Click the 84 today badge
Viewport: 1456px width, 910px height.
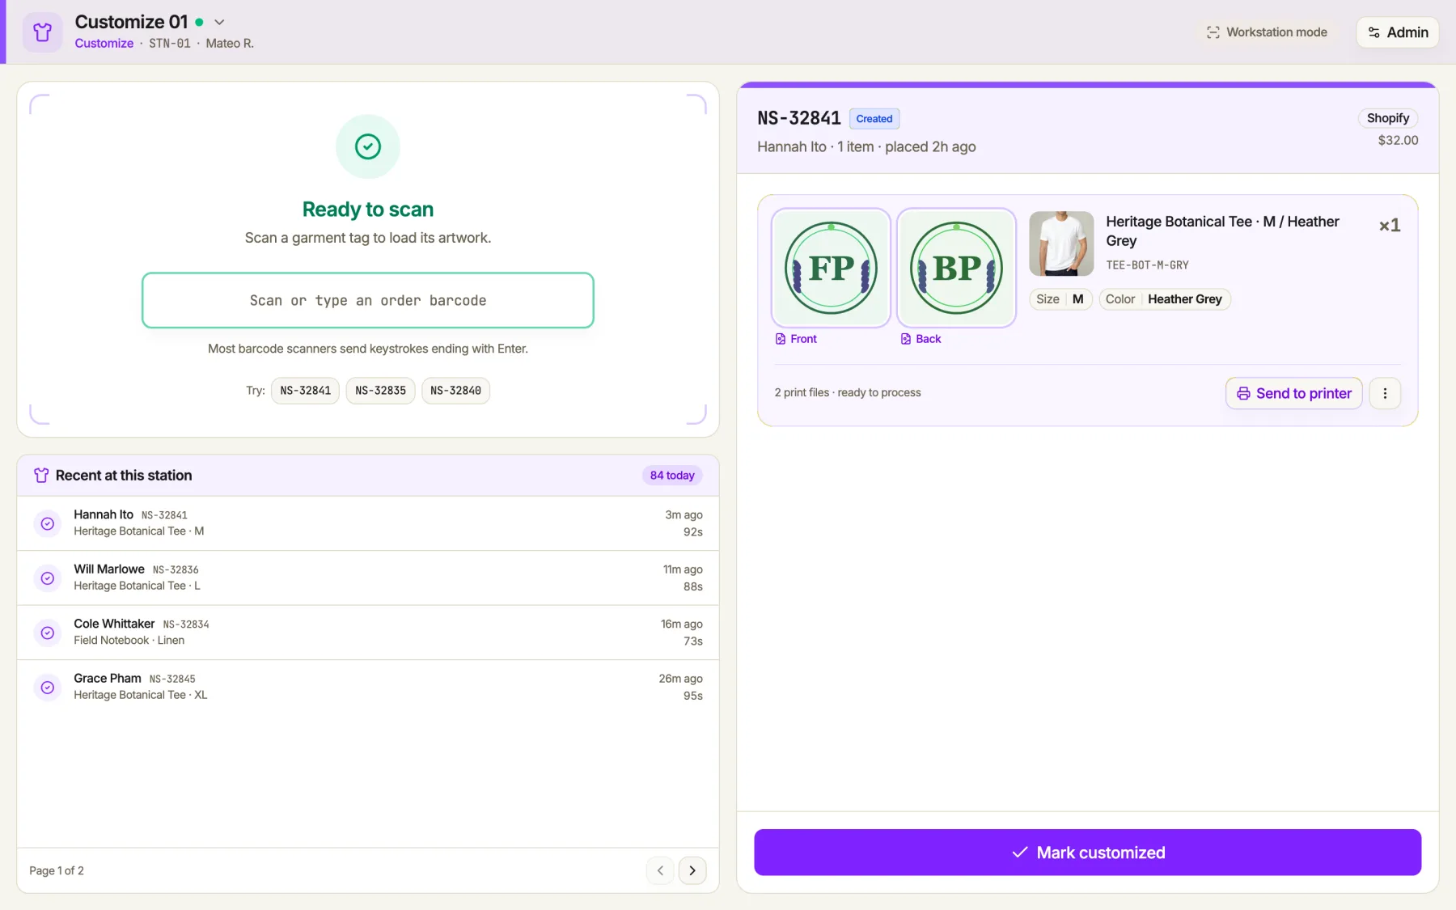click(672, 476)
